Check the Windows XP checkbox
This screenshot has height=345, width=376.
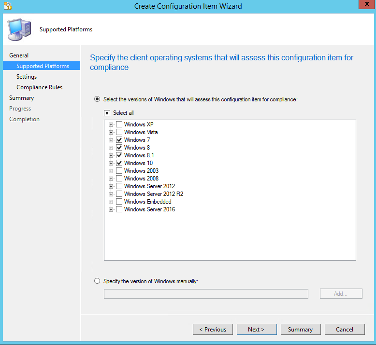[x=119, y=124]
